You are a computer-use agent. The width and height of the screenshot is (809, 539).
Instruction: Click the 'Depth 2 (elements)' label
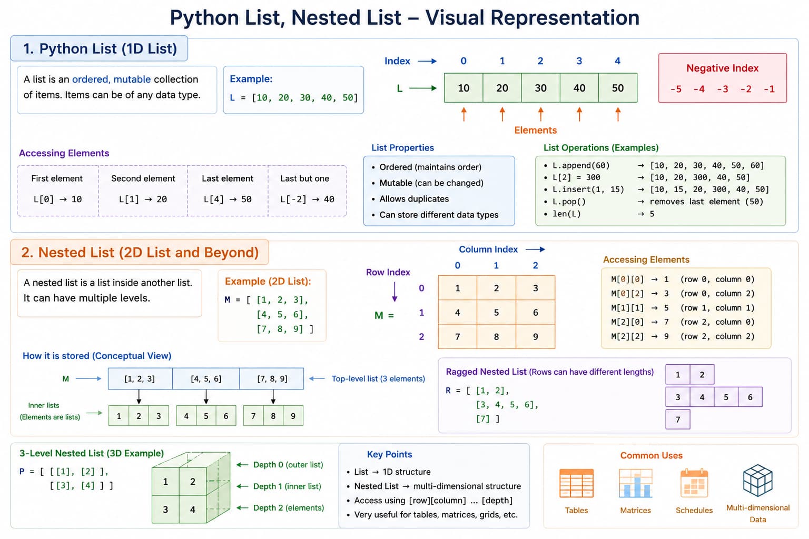[x=289, y=508]
